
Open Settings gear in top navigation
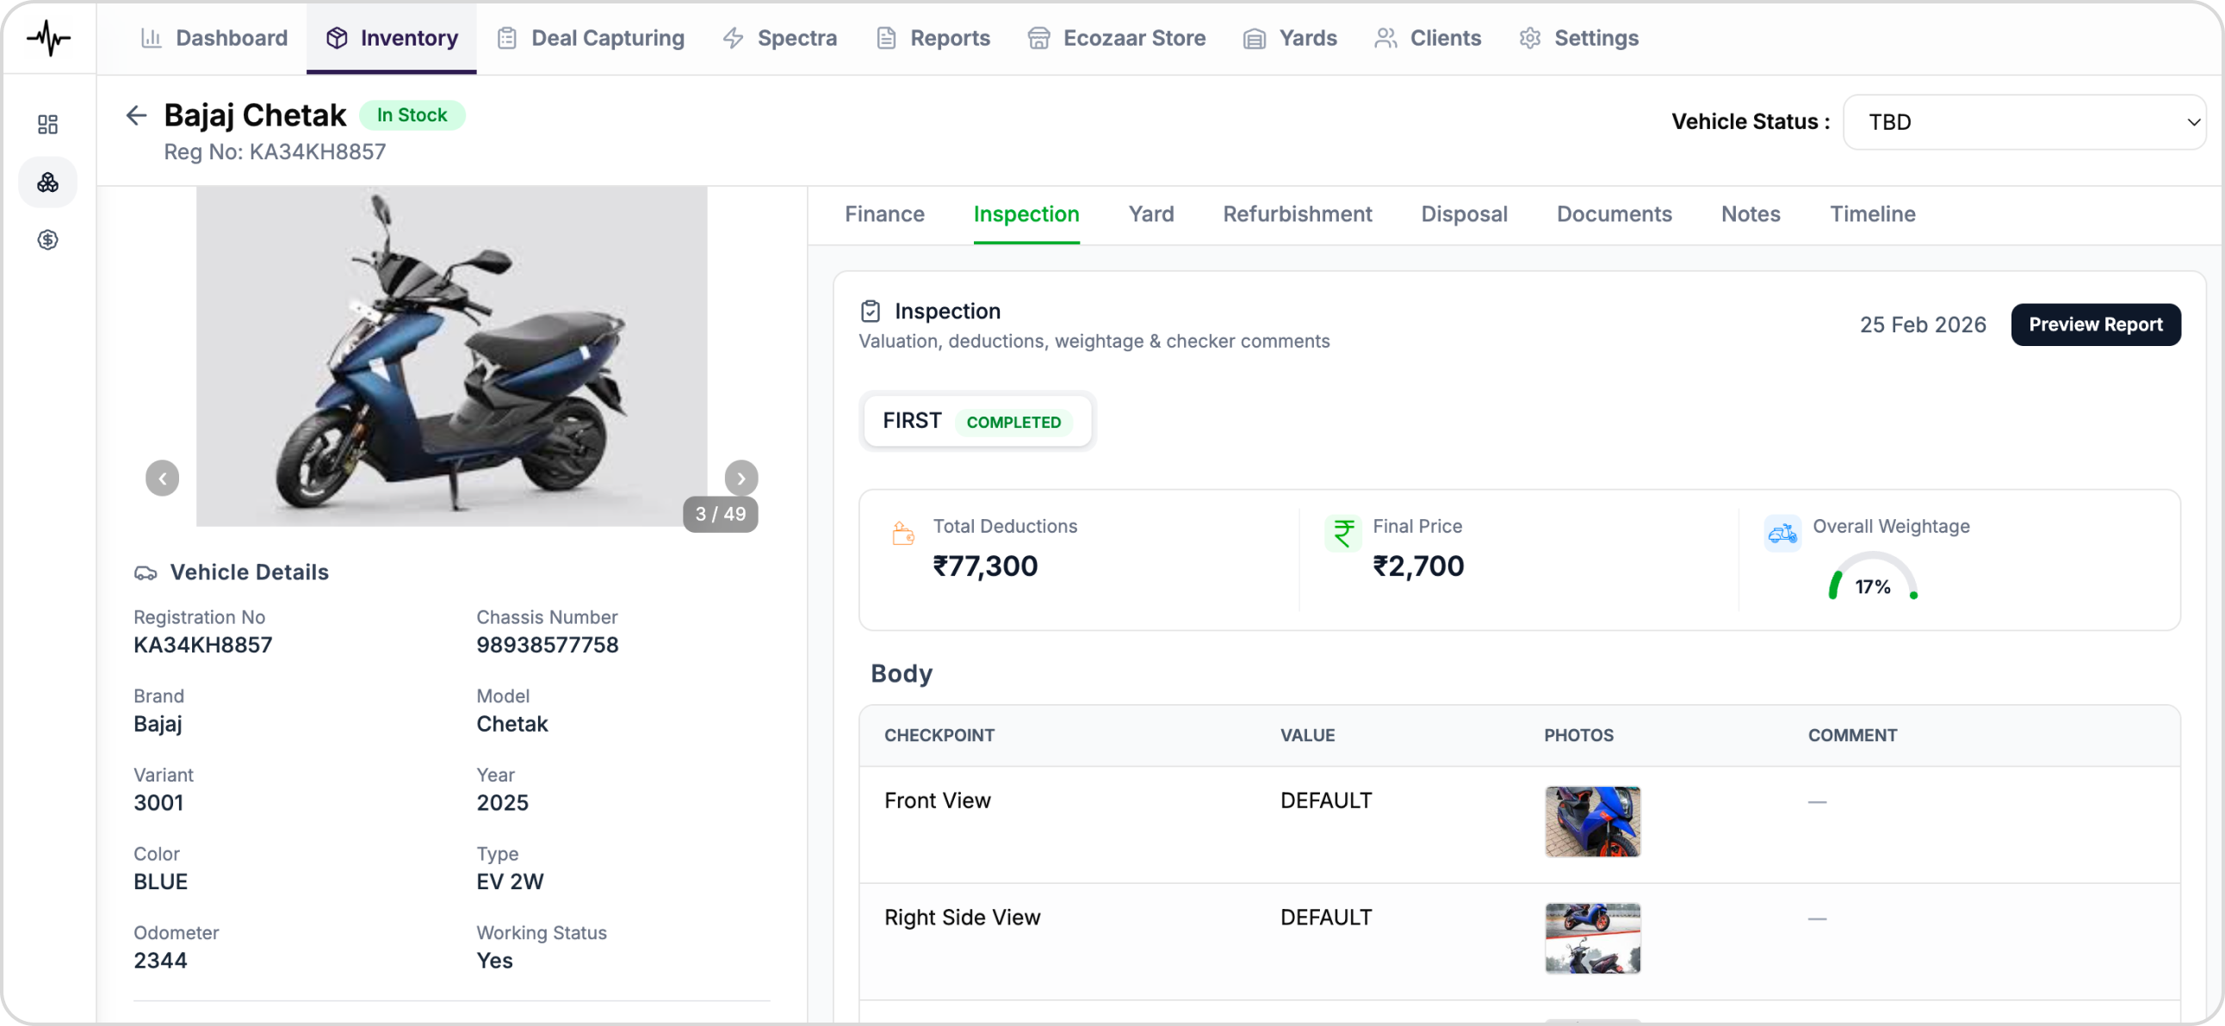pyautogui.click(x=1578, y=38)
